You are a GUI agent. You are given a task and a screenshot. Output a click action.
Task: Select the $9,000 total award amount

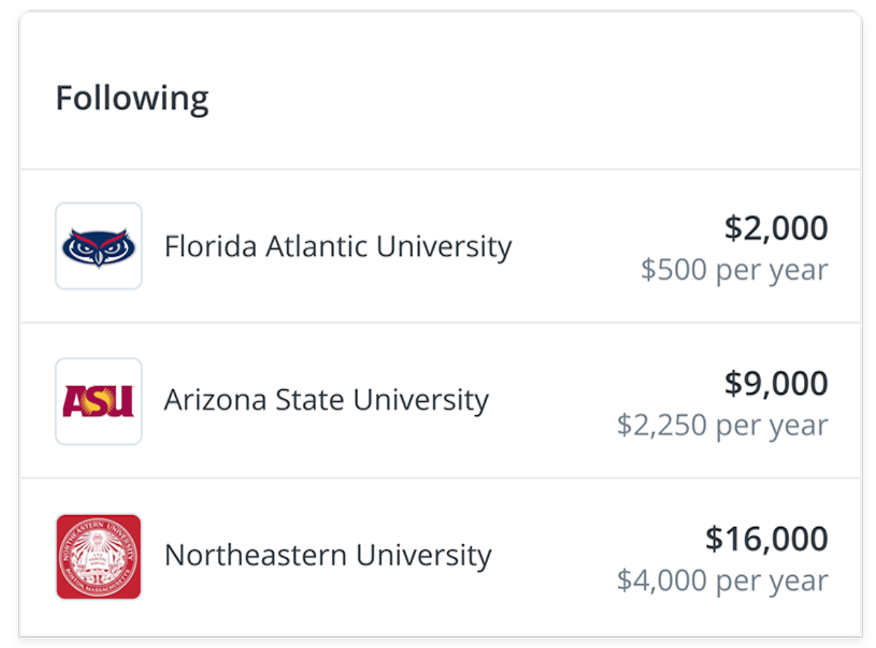(x=775, y=384)
